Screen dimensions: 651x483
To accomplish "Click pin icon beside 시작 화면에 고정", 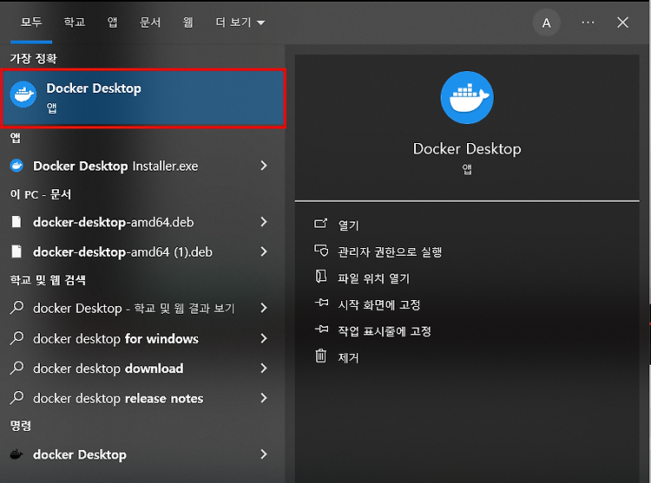I will click(321, 303).
